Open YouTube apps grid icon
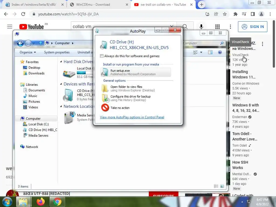 pyautogui.click(x=218, y=27)
